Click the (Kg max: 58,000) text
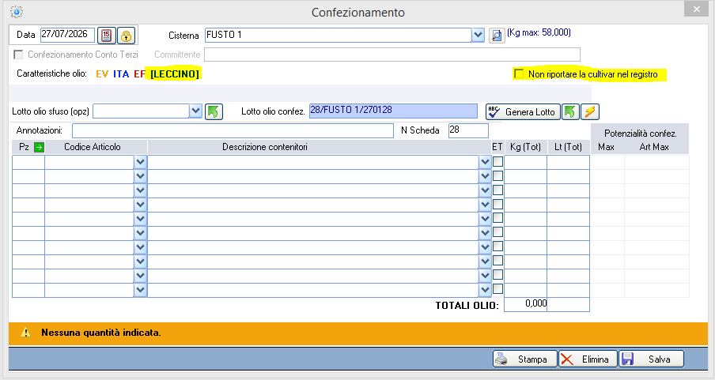The width and height of the screenshot is (715, 380). pyautogui.click(x=539, y=32)
